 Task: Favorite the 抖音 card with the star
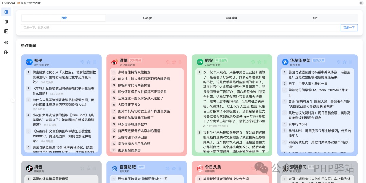[x=88, y=168]
